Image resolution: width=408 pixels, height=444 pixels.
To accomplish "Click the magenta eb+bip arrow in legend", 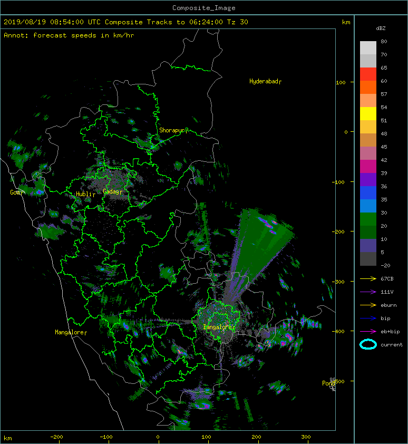I will click(368, 332).
